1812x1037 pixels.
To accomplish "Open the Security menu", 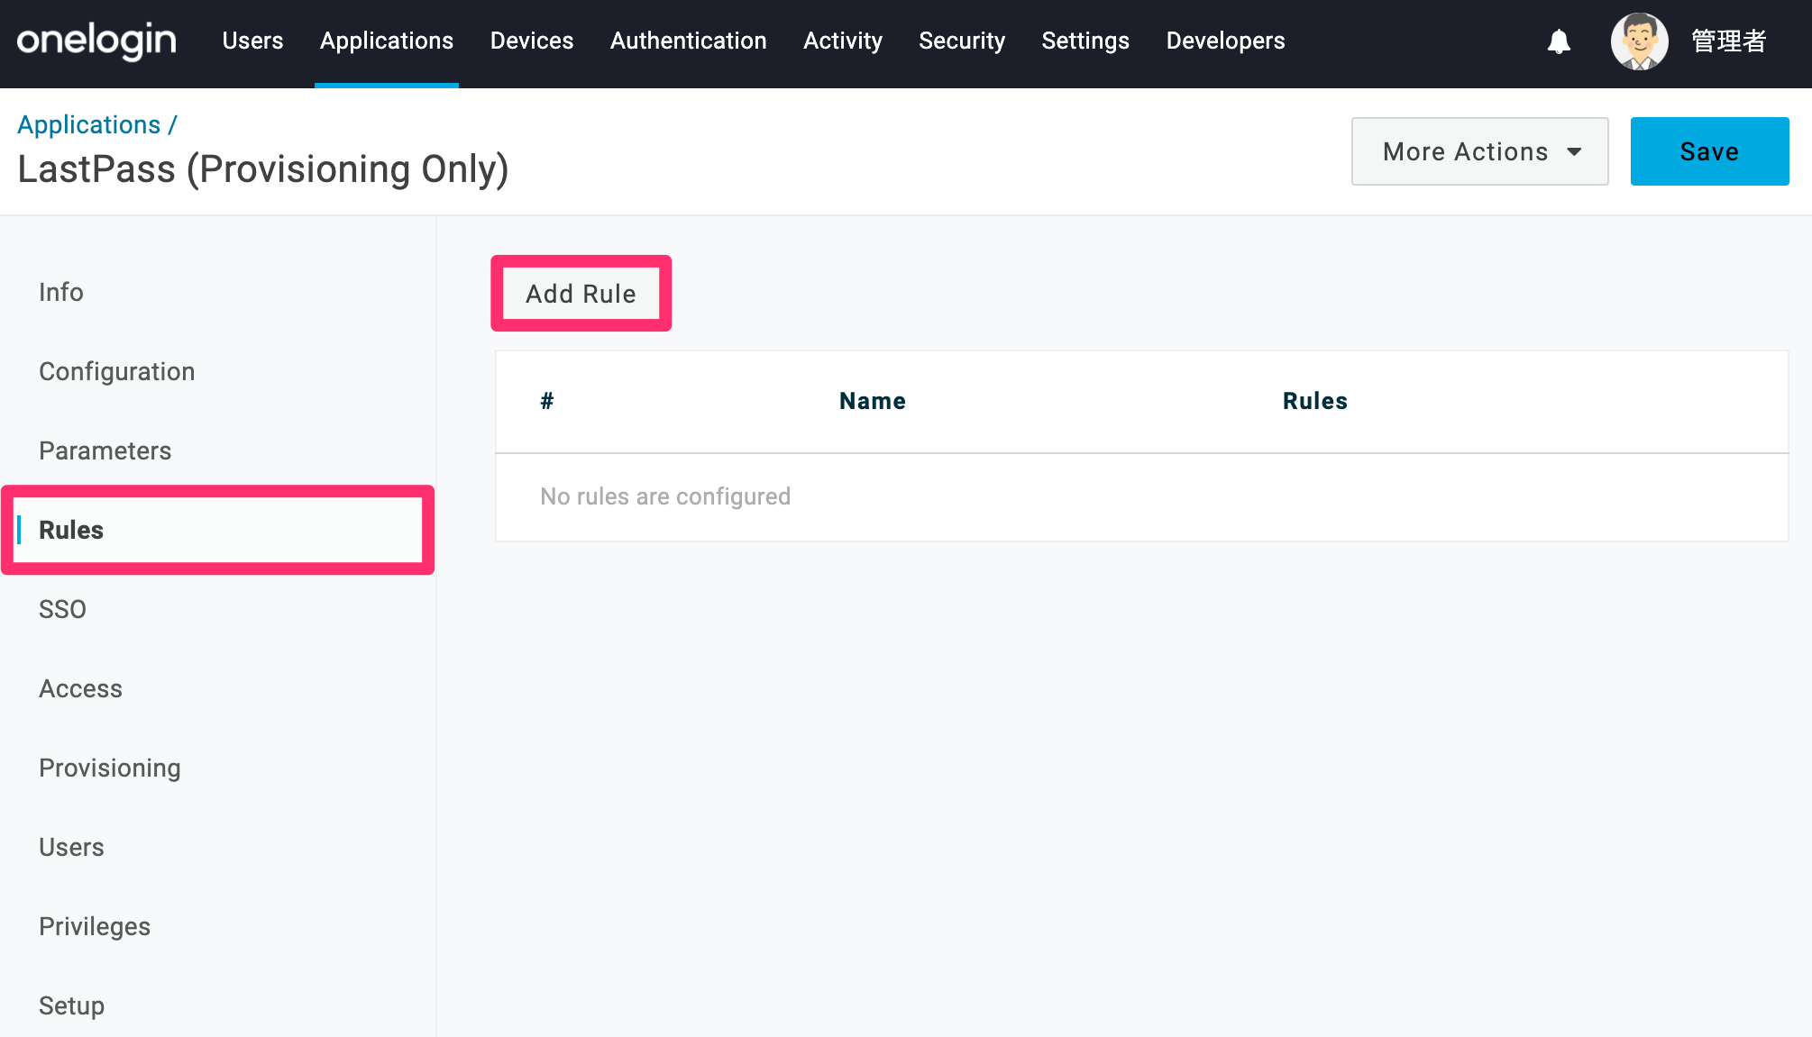I will pos(962,41).
